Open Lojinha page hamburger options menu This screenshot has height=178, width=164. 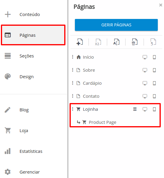coord(135,109)
